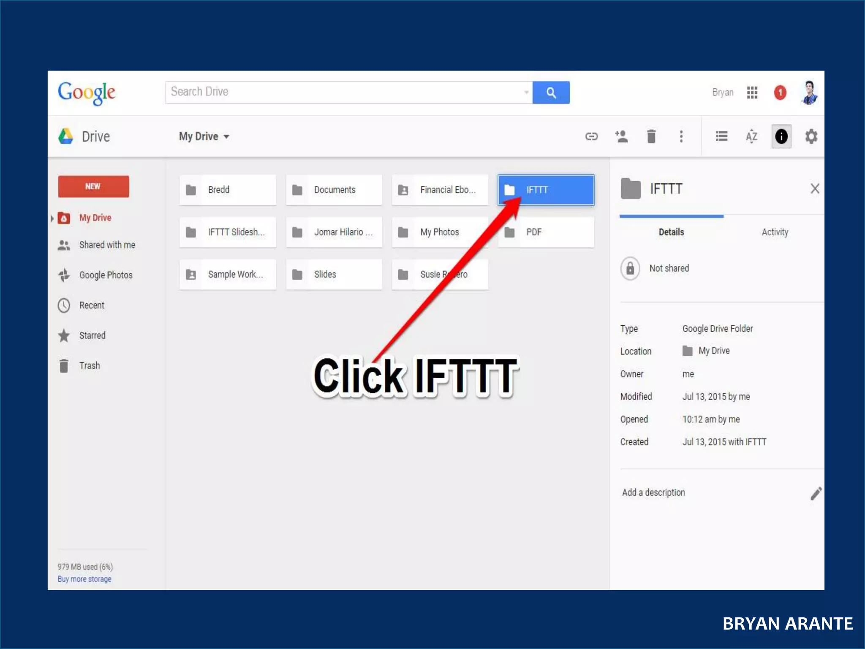
Task: Open the three-dot more actions menu
Action: [681, 136]
